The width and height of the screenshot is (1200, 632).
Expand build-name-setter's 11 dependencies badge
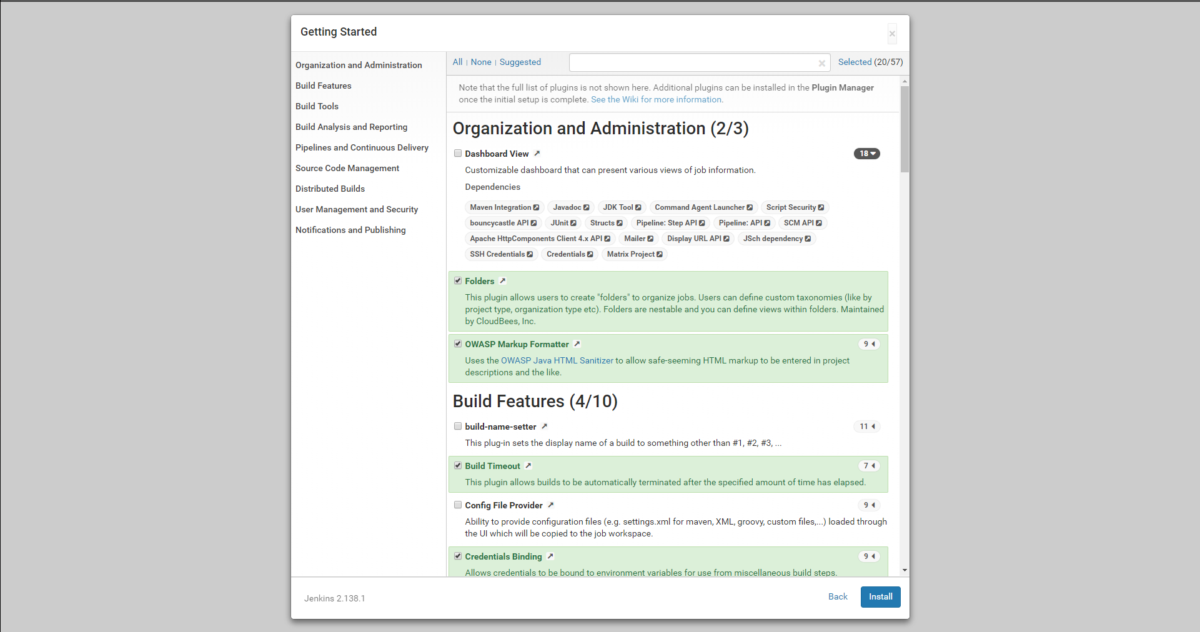point(867,427)
